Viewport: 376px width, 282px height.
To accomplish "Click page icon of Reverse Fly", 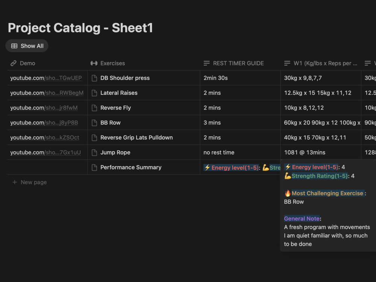I will (x=94, y=108).
